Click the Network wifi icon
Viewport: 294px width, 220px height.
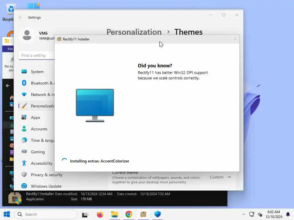point(24,94)
